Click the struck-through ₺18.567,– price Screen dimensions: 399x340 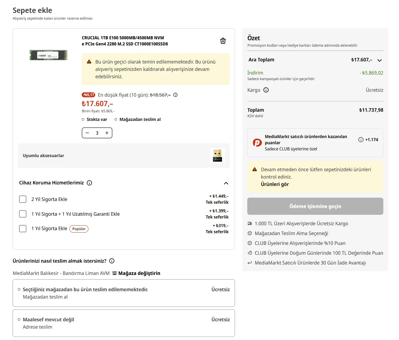click(x=160, y=95)
